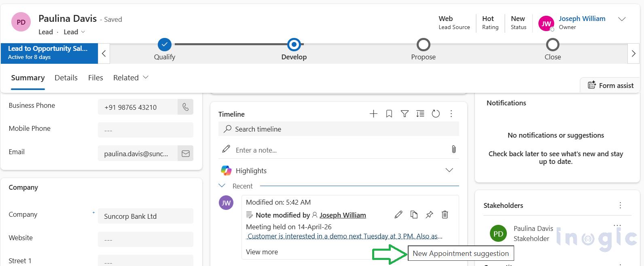Screen dimensions: 644x266
Task: Expand the header fields chevron
Action: click(622, 19)
